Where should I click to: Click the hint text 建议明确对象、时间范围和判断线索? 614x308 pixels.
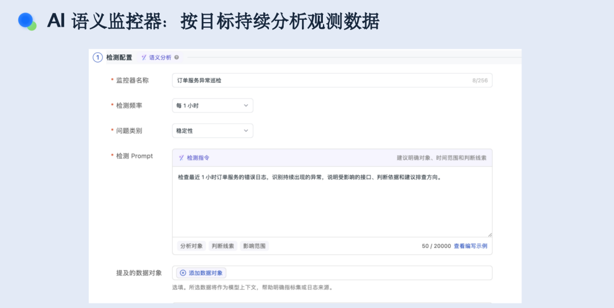(x=442, y=158)
